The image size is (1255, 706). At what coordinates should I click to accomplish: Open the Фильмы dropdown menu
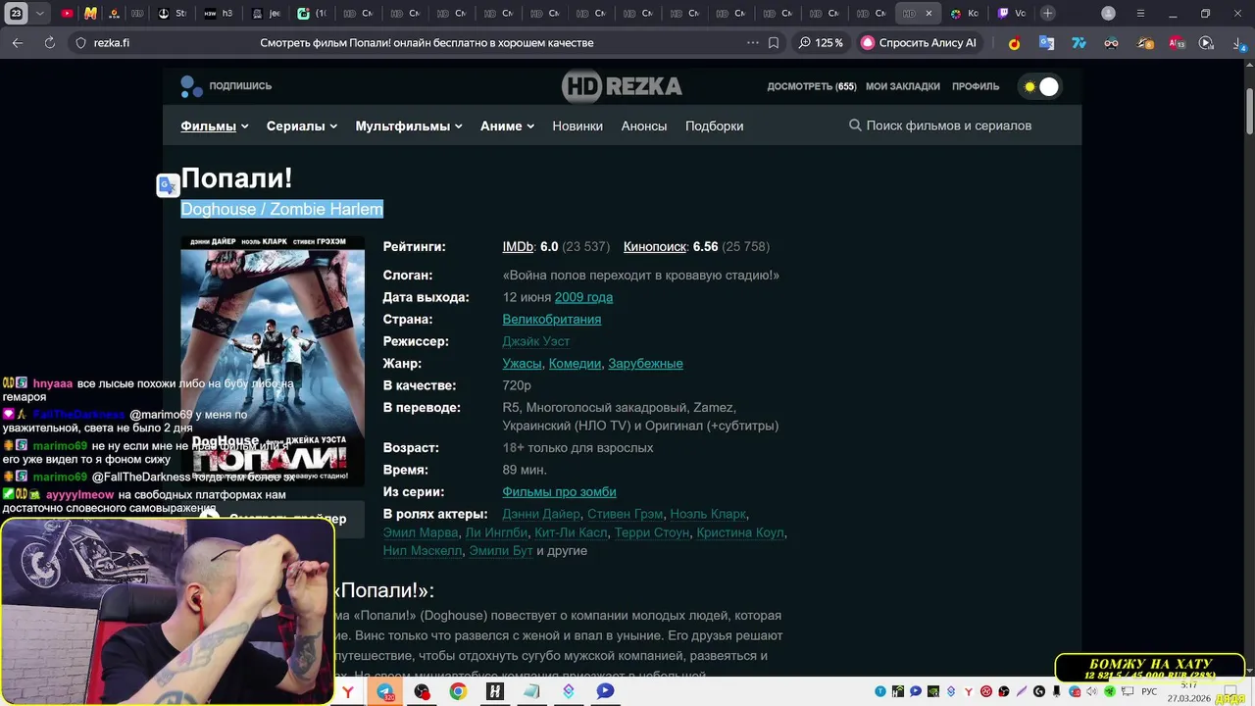[x=215, y=126]
